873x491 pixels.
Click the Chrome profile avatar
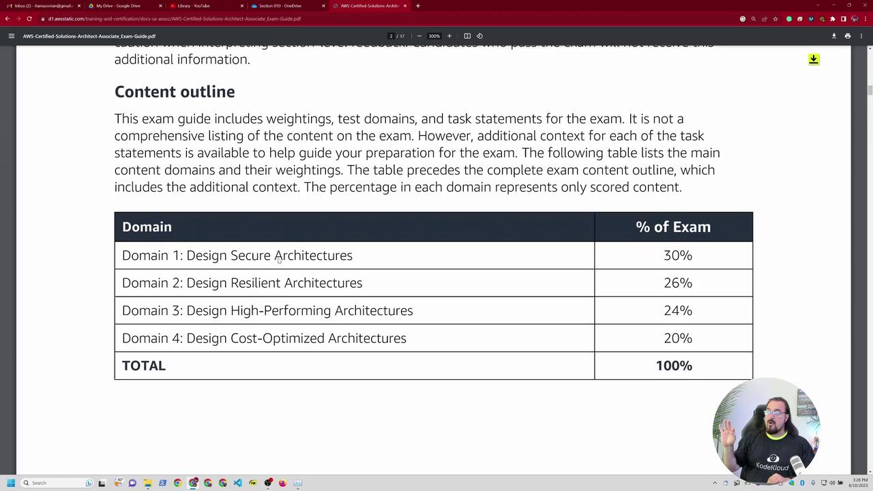[x=855, y=19]
